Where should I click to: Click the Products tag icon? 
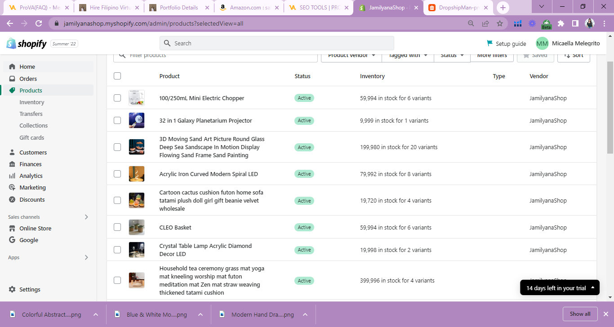12,90
